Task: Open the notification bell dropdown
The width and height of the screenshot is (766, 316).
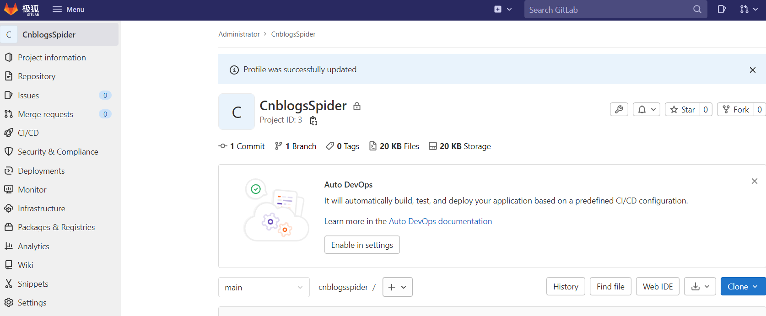Action: point(647,109)
